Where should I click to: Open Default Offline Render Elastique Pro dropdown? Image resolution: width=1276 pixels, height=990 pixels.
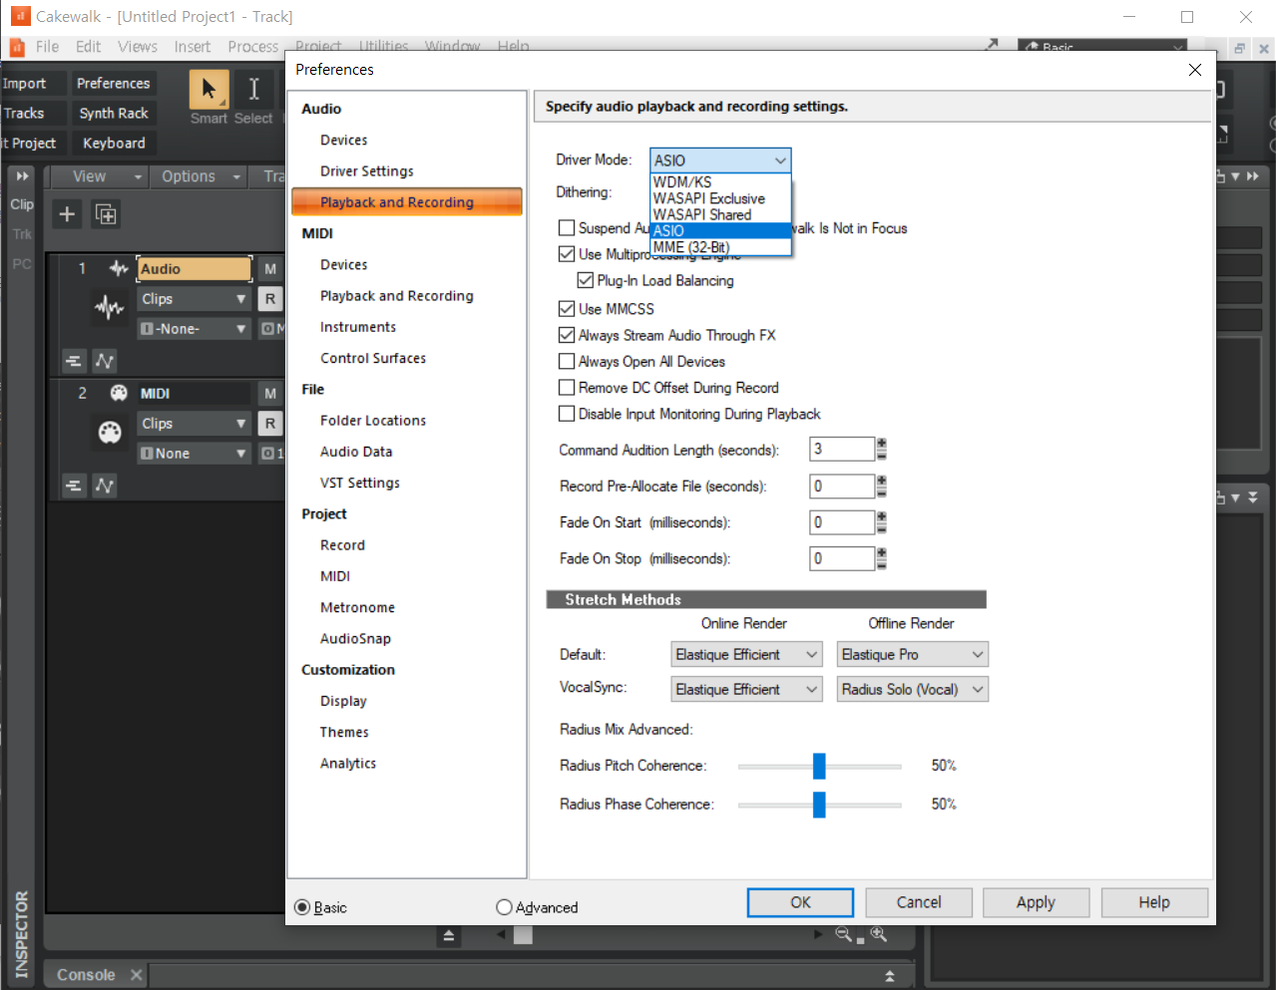click(912, 654)
